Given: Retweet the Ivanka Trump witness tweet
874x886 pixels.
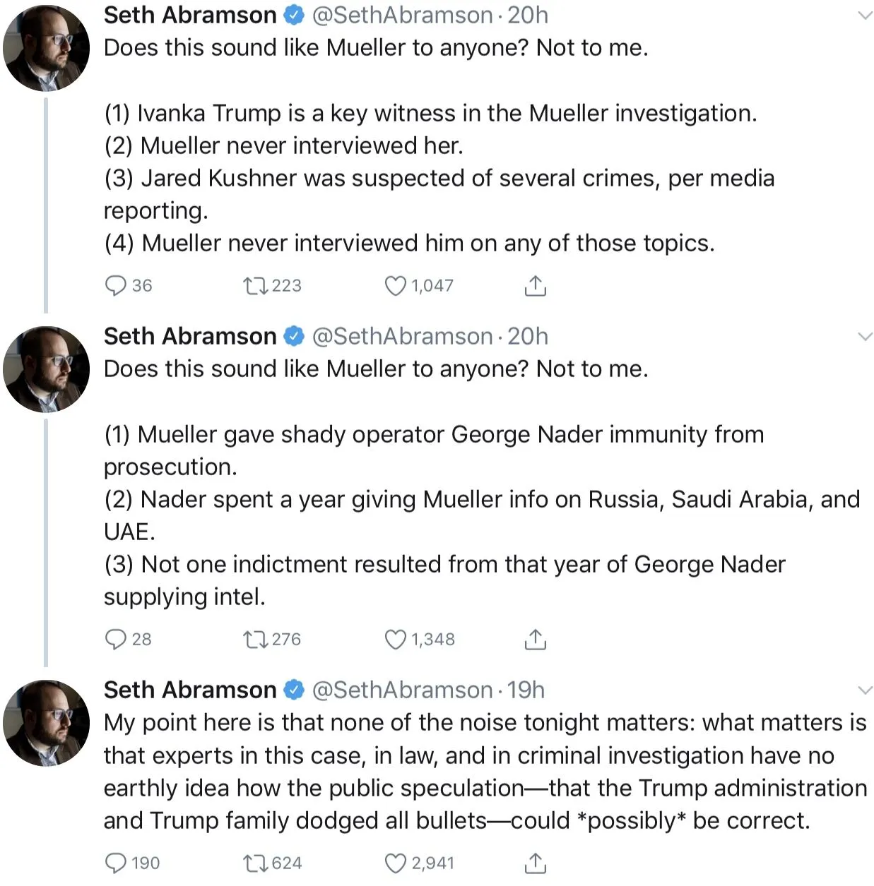Looking at the screenshot, I should [255, 285].
